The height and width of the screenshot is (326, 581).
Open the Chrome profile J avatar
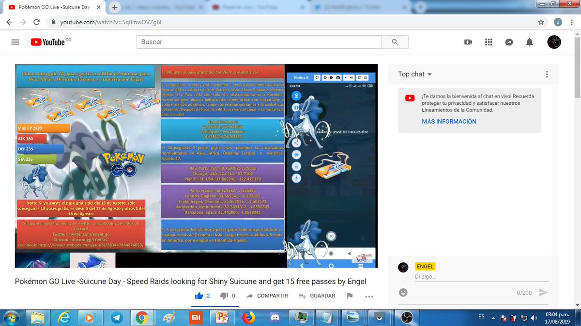coord(558,22)
